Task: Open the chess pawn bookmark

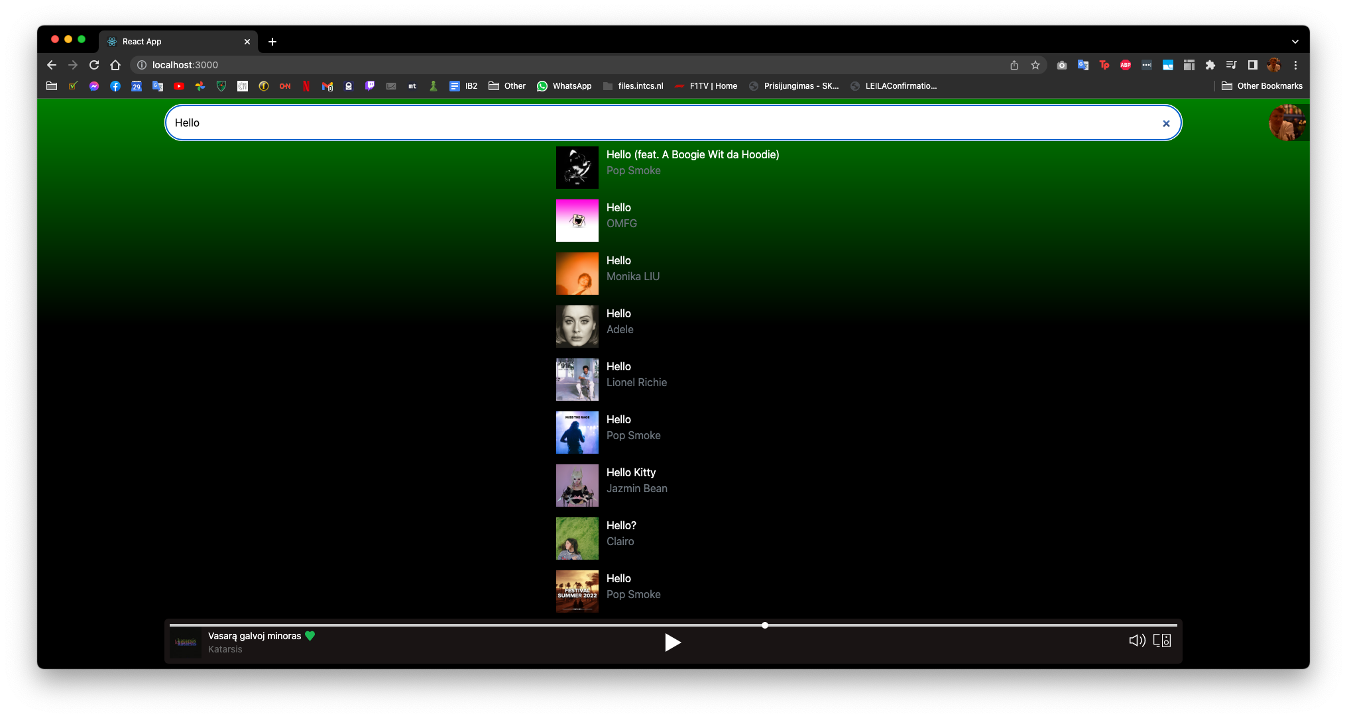Action: click(x=434, y=86)
